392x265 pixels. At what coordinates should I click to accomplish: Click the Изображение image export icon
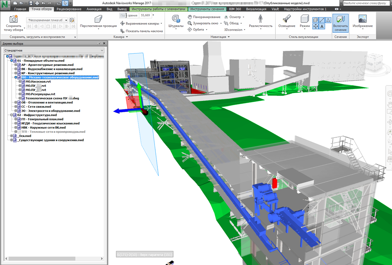[x=363, y=19]
